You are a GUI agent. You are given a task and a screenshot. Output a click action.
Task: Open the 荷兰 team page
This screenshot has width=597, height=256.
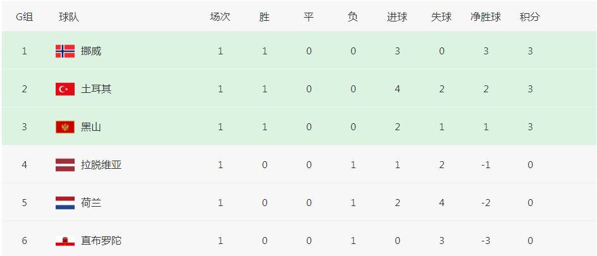pos(91,203)
